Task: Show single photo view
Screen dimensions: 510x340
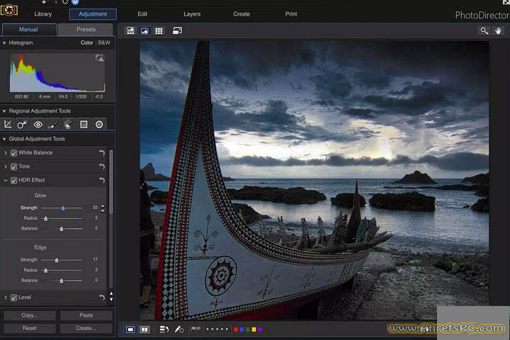Action: coord(130,329)
